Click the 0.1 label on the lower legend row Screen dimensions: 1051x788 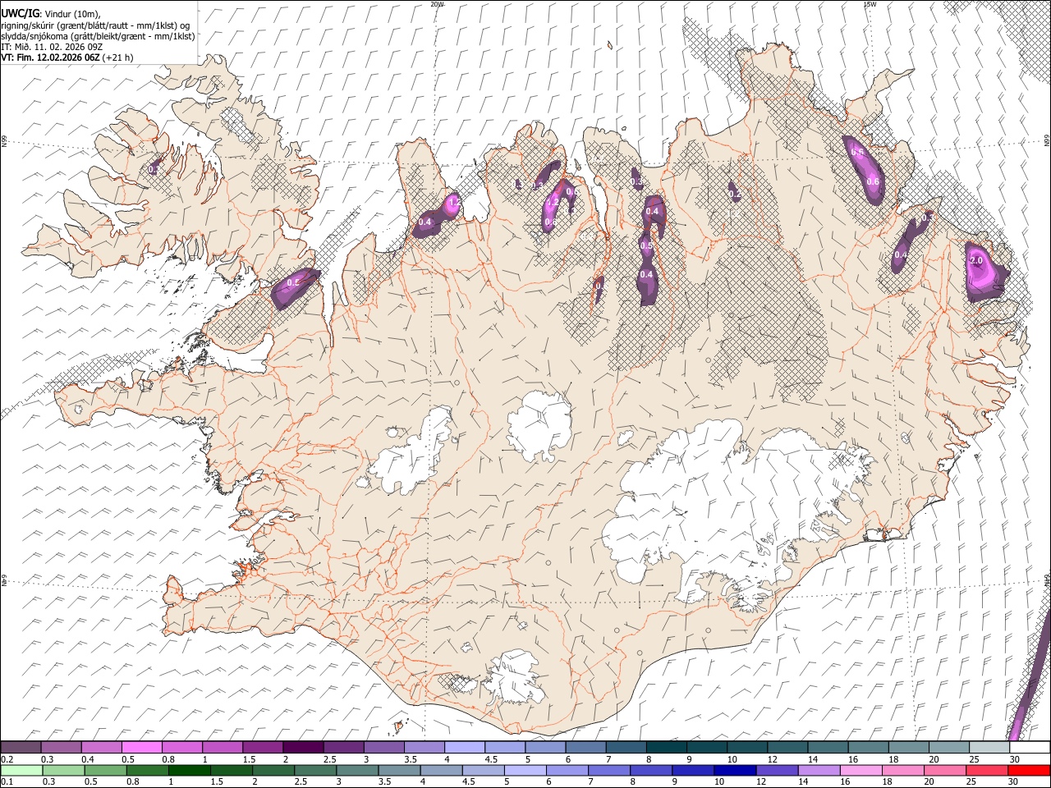click(x=7, y=782)
